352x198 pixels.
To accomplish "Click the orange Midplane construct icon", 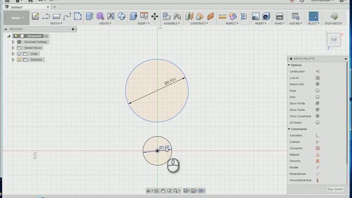I will [x=211, y=16].
